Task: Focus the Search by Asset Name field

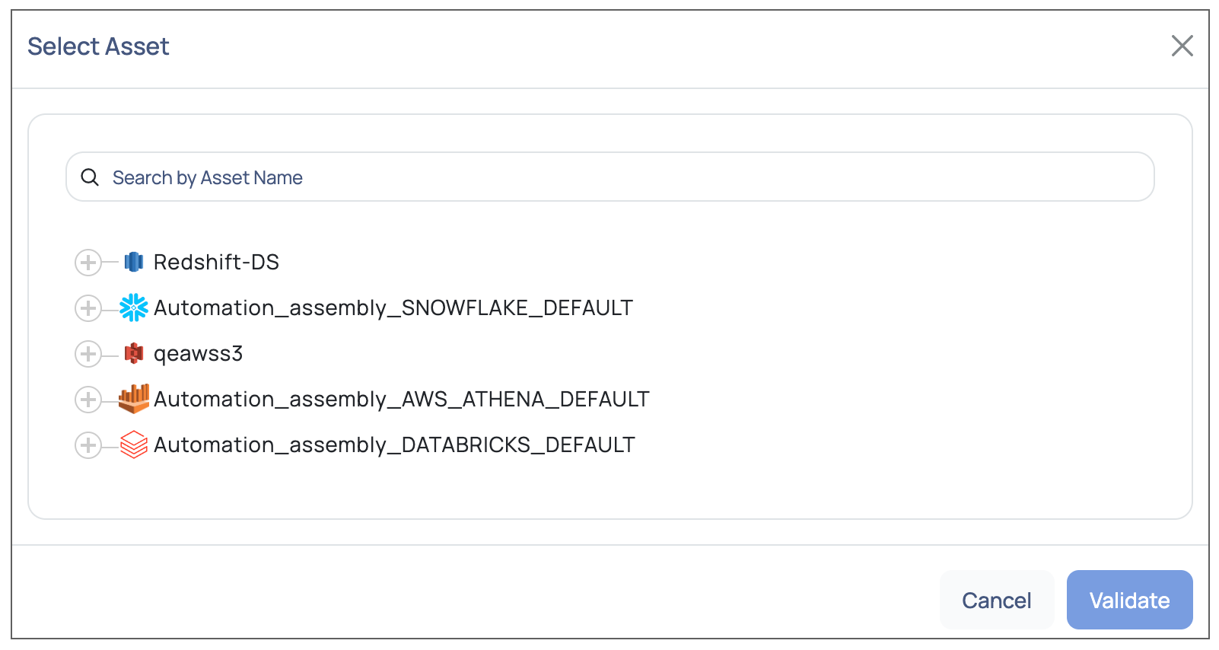Action: 610,177
